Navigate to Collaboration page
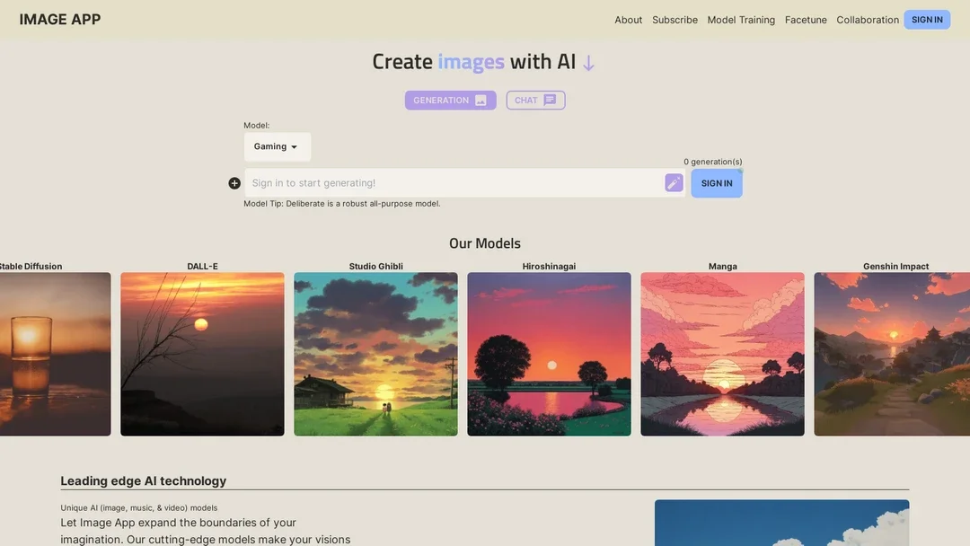970x546 pixels. coord(868,20)
